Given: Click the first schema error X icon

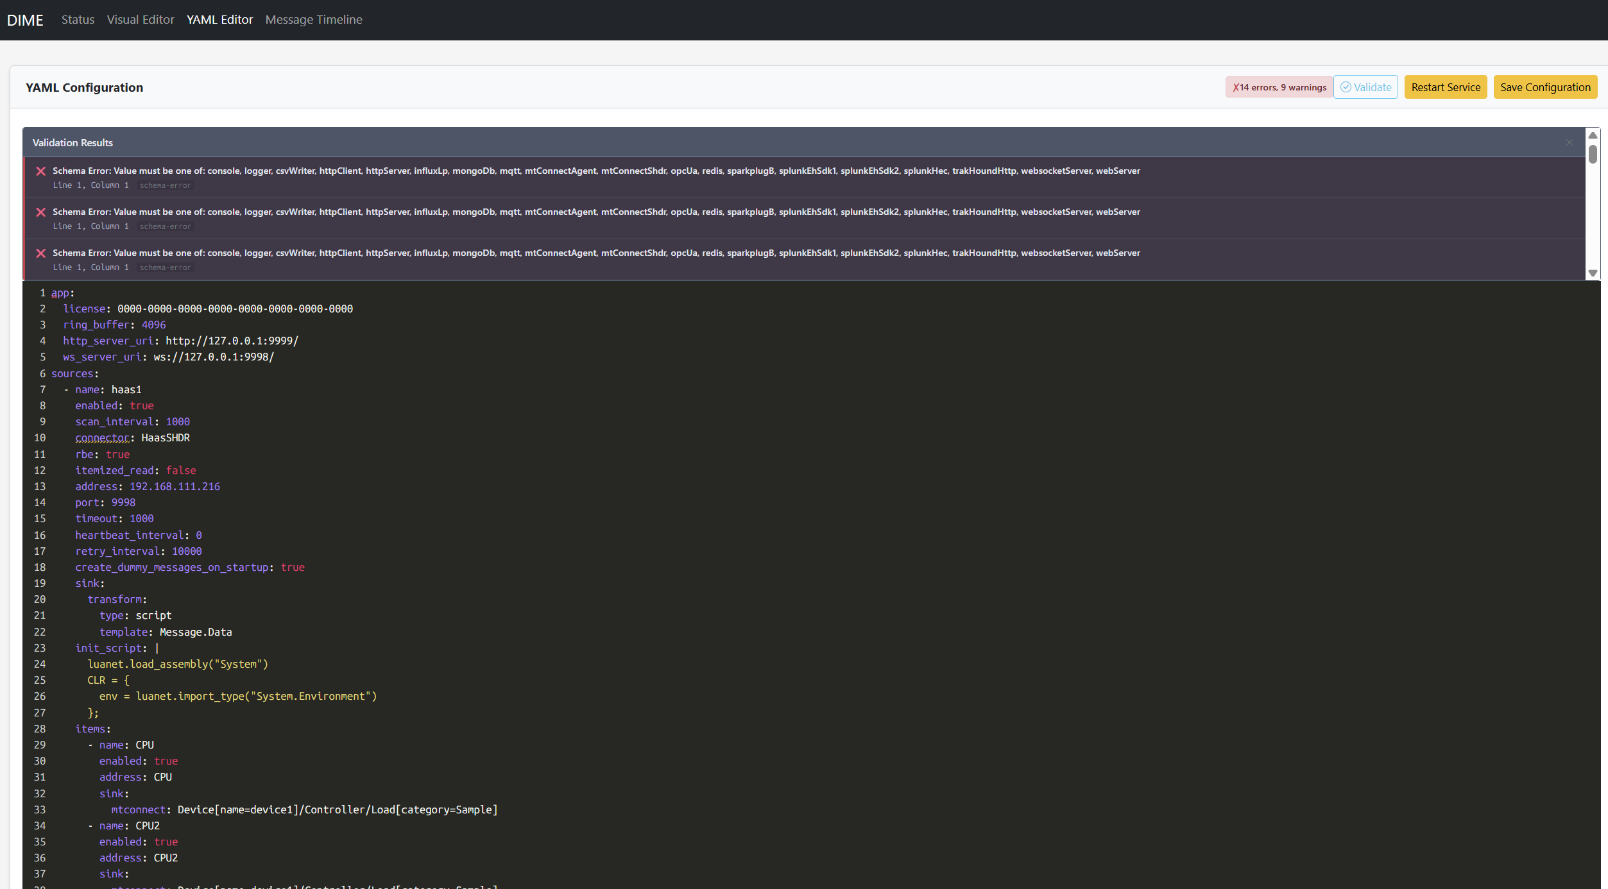Looking at the screenshot, I should pyautogui.click(x=41, y=171).
